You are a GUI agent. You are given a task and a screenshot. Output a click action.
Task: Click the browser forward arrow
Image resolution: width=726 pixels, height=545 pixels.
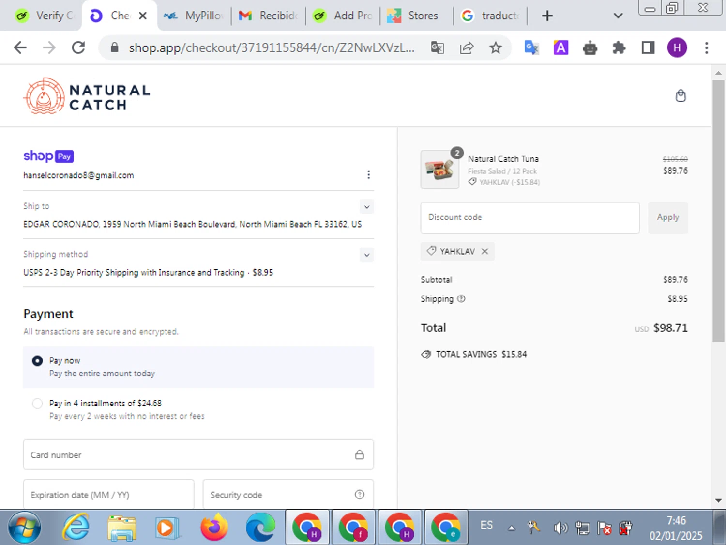coord(49,47)
